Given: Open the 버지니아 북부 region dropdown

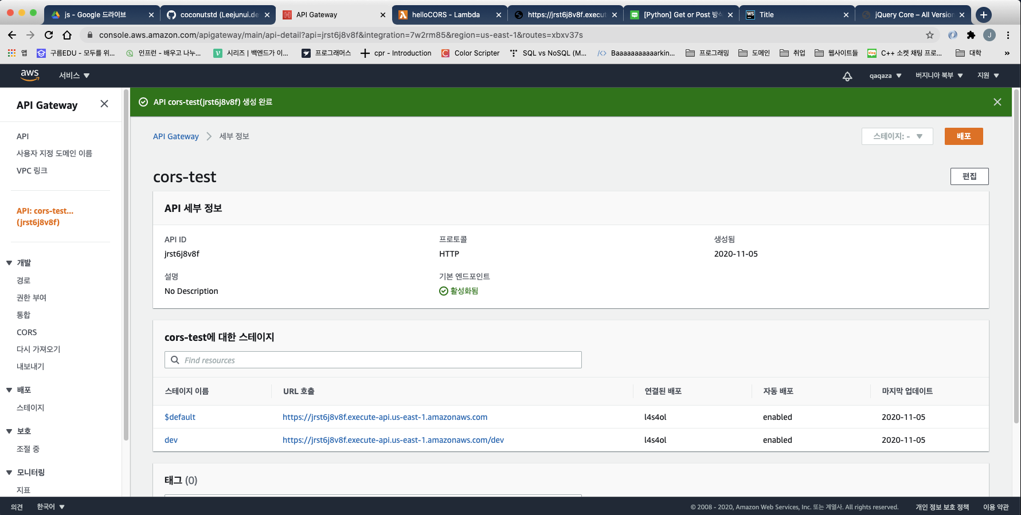Looking at the screenshot, I should [x=939, y=76].
